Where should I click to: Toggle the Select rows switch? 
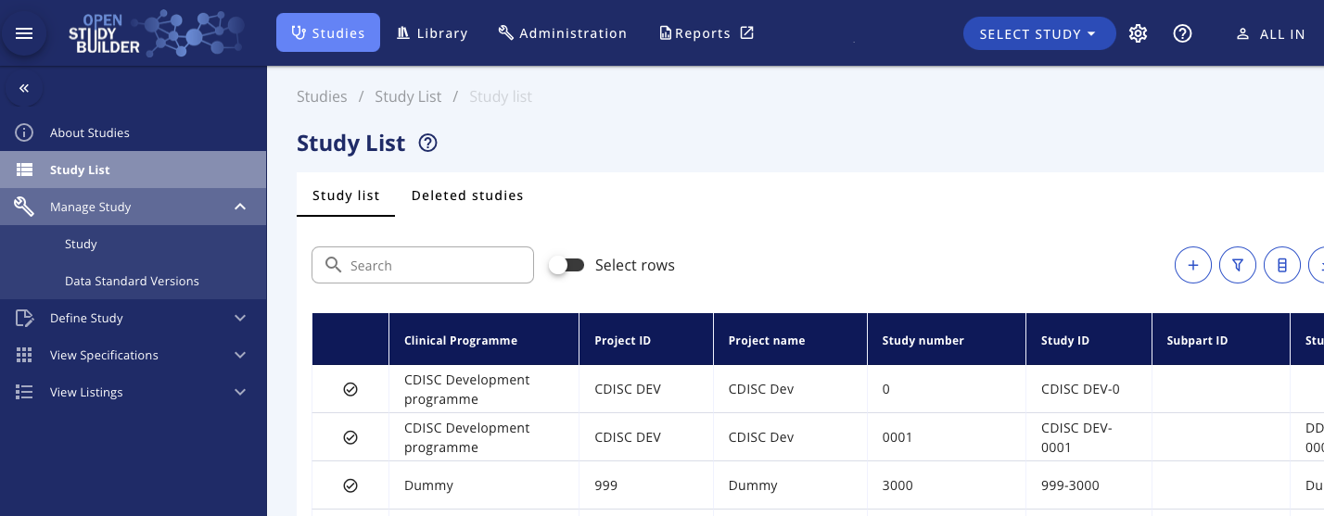pos(567,265)
